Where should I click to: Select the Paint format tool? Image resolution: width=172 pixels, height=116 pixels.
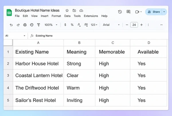pyautogui.click(x=38, y=25)
